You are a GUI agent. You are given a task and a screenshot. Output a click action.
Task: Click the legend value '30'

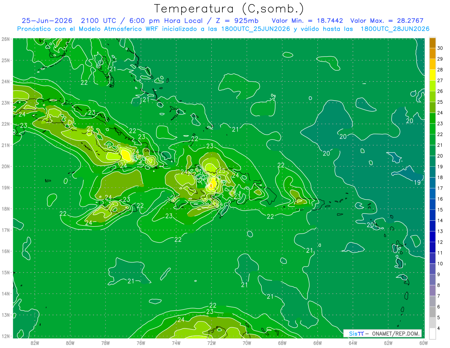440,48
